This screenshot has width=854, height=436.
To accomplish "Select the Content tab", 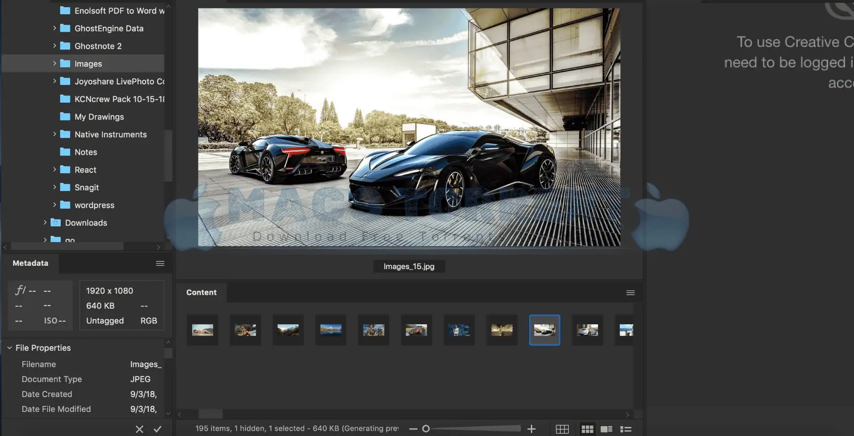I will click(202, 292).
